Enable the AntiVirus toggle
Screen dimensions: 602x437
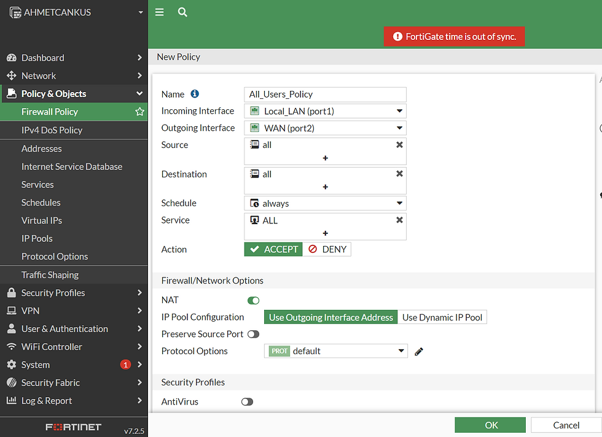(x=247, y=401)
